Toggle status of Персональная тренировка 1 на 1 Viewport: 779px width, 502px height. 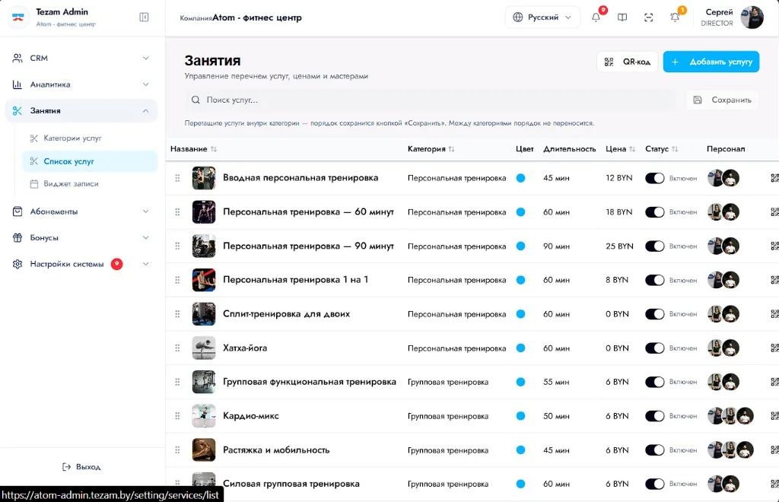pos(655,280)
